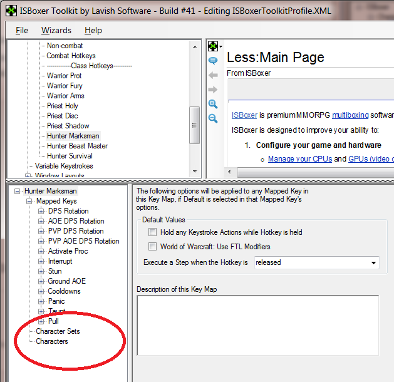Click the blue chat bubble icon
The image size is (394, 382).
coord(213,61)
